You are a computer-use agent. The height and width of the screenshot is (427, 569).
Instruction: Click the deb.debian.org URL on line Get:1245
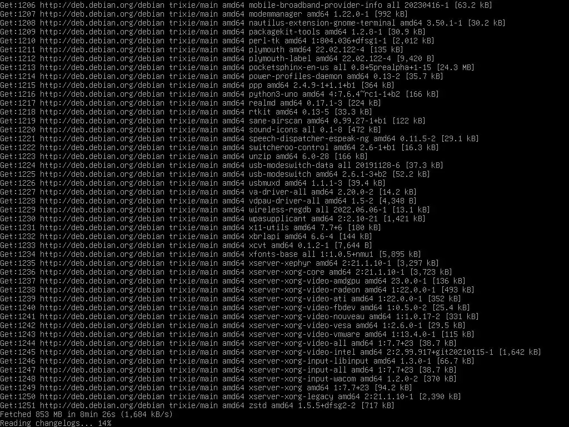(x=102, y=352)
